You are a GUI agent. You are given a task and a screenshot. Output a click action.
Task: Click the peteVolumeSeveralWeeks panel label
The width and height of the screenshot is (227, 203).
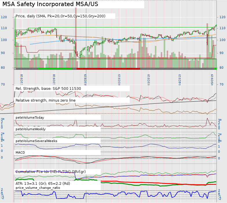(x=36, y=141)
